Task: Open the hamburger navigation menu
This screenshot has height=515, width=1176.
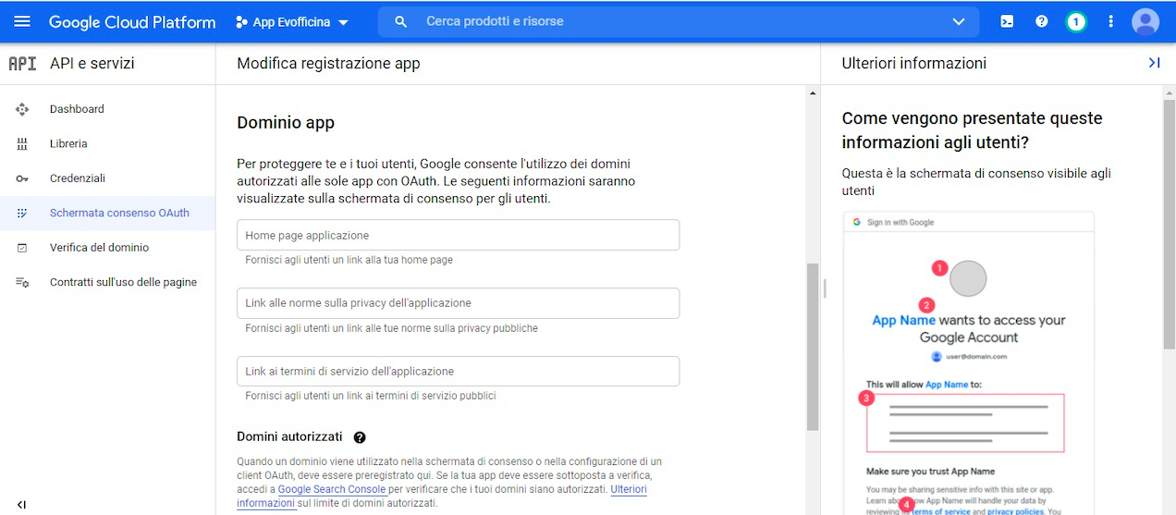Action: [22, 21]
